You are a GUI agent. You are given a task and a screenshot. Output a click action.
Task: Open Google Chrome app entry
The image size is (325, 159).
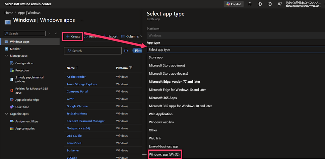[77, 106]
